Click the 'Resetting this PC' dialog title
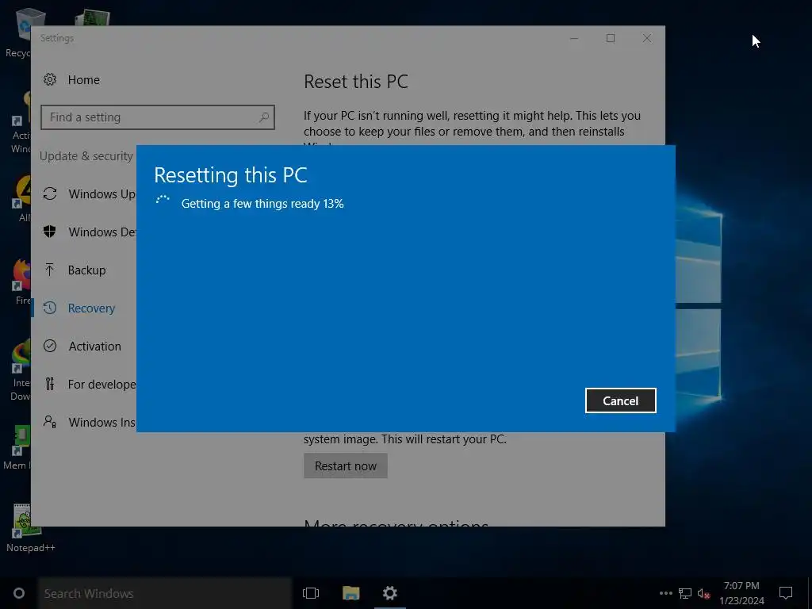Screen dimensions: 812x609 (x=231, y=175)
